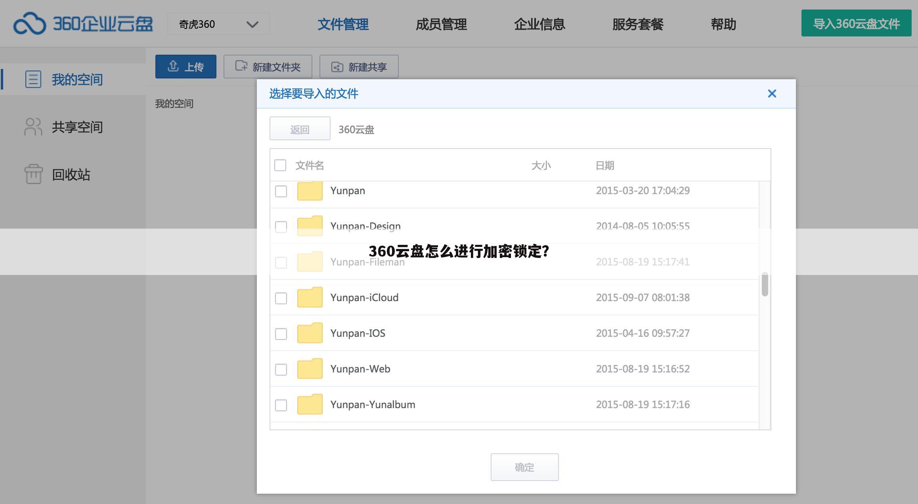Click the 我的空间 document icon
Image resolution: width=918 pixels, height=504 pixels.
click(33, 79)
